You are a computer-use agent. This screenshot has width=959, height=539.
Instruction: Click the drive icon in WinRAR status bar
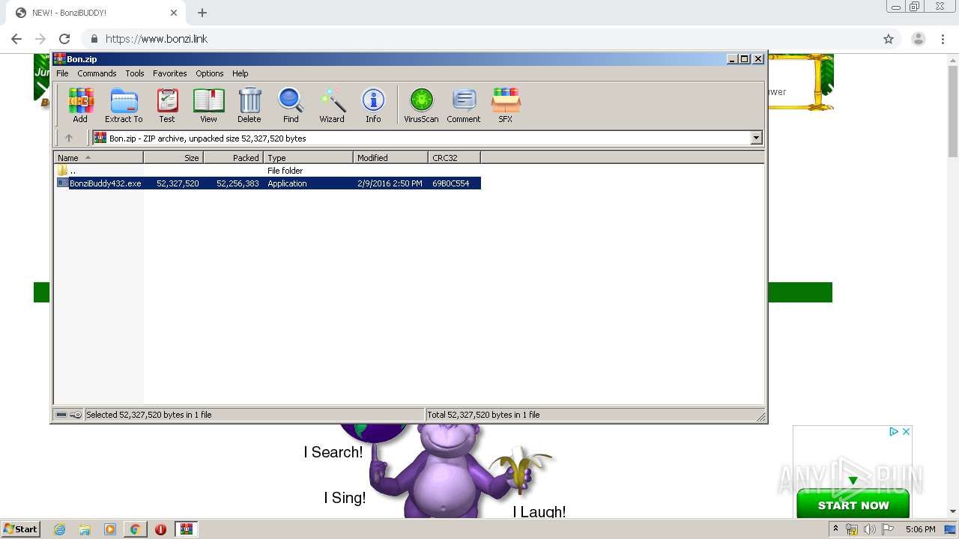click(61, 415)
